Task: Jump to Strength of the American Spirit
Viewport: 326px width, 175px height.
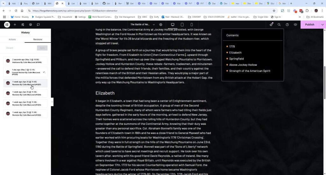Action: pyautogui.click(x=250, y=71)
